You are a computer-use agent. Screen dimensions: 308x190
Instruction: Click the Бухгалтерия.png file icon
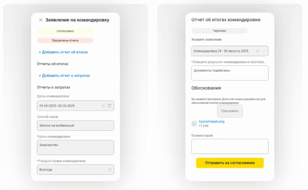coord(194,123)
